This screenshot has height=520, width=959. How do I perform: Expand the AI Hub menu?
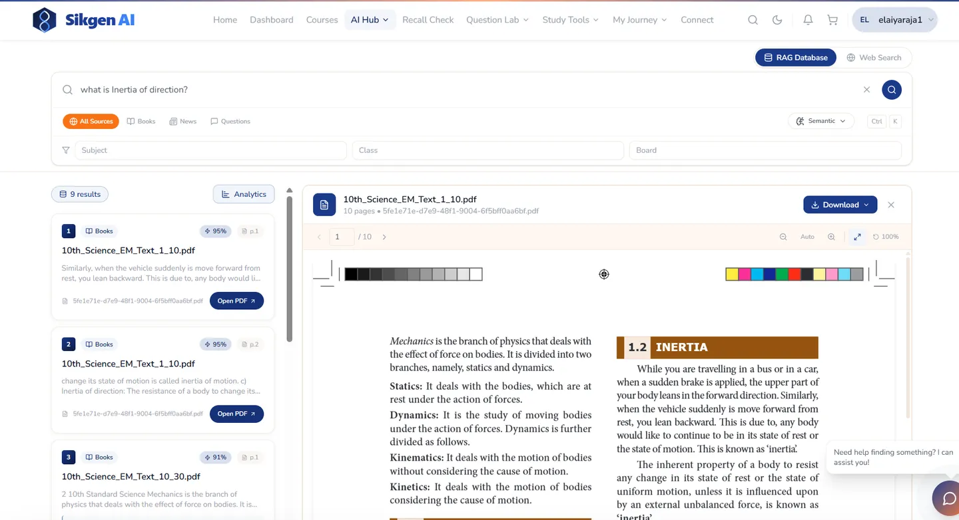pos(370,20)
